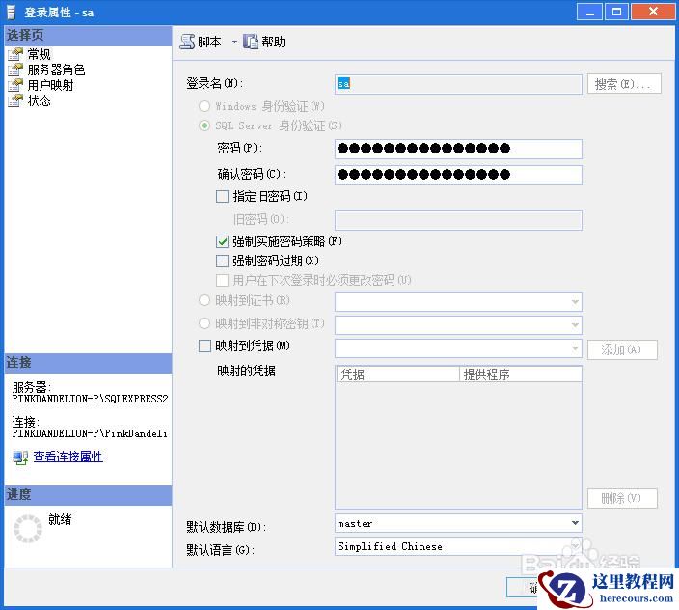
Task: Click the Script (脚本) toolbar icon
Action: pyautogui.click(x=187, y=42)
